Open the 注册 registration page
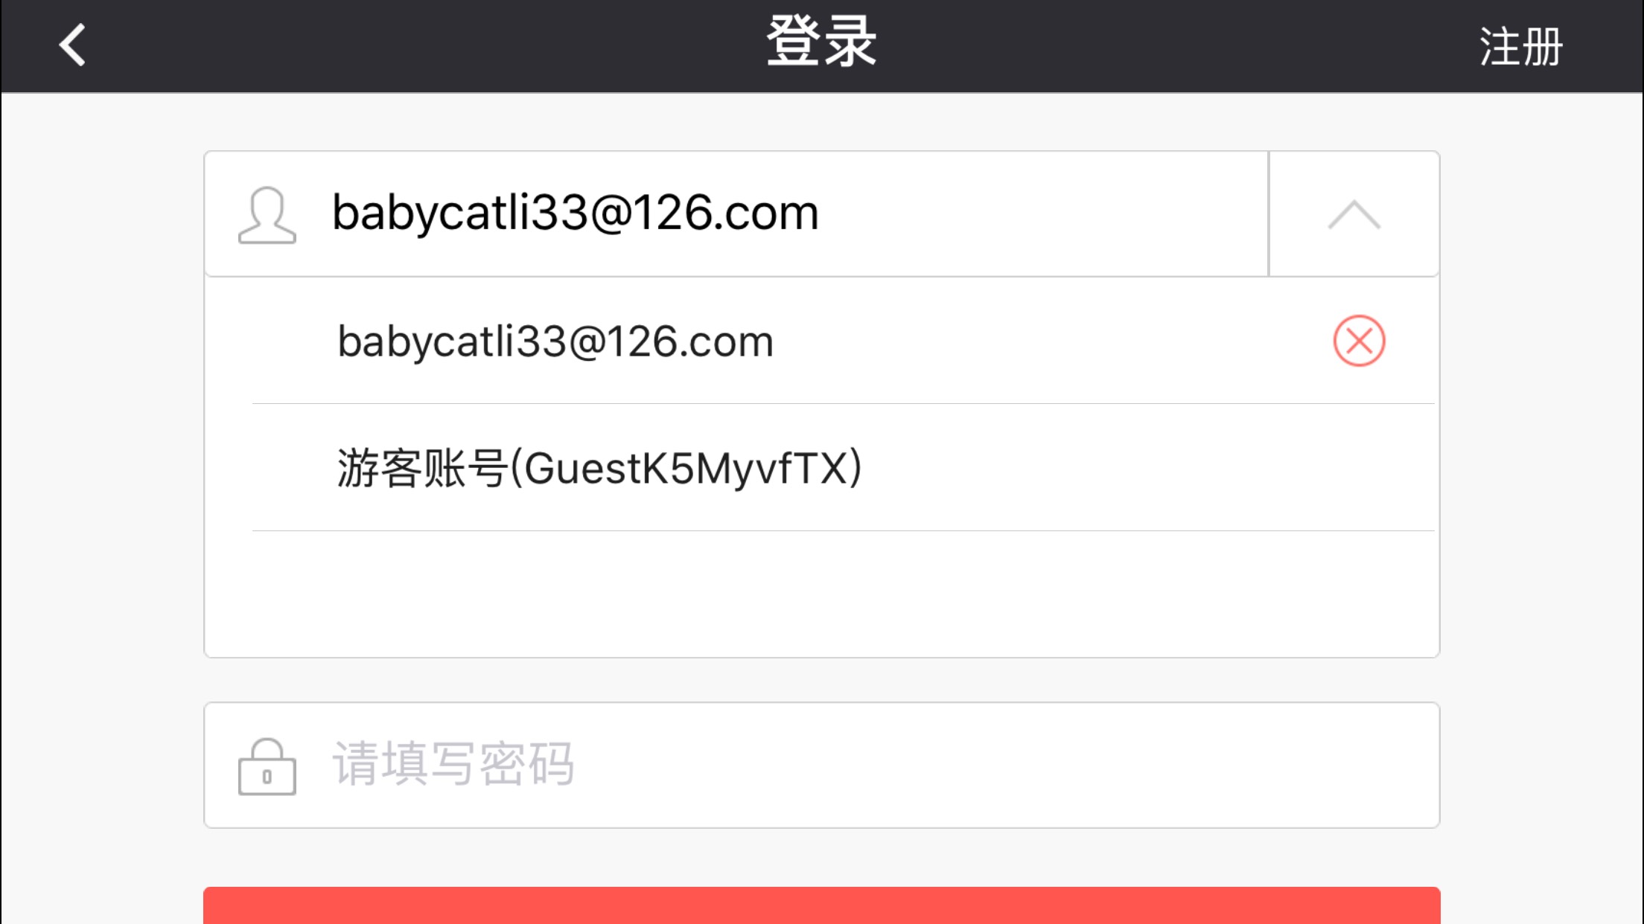 click(1520, 47)
